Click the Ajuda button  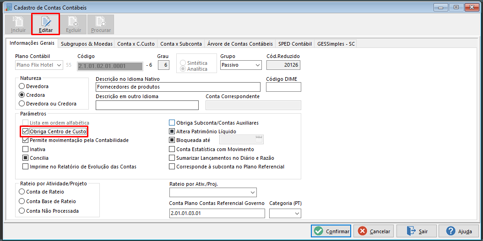459,231
